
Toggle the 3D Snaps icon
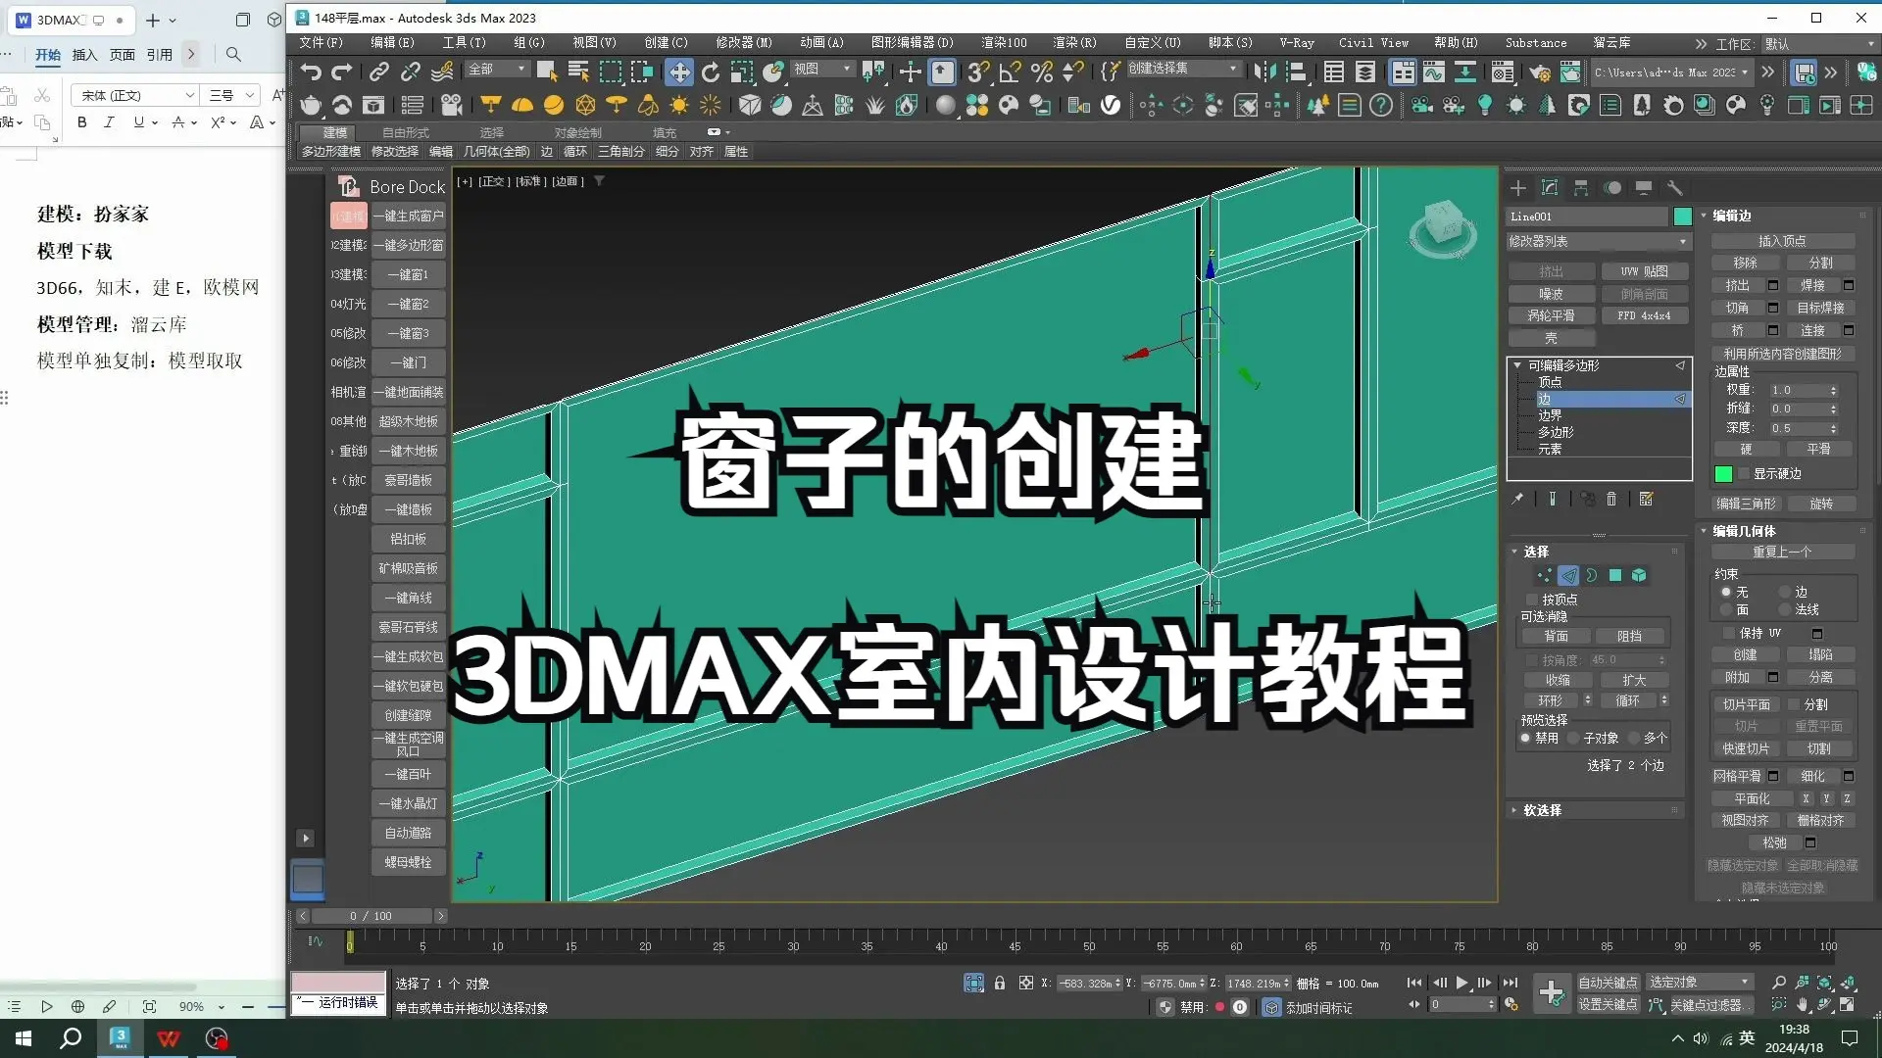point(977,72)
